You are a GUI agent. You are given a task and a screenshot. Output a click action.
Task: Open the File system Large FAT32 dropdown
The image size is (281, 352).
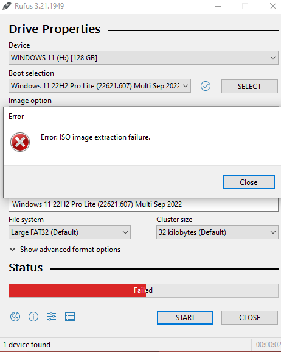click(x=69, y=232)
